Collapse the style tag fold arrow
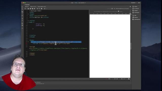This screenshot has width=162, height=91. point(28,21)
